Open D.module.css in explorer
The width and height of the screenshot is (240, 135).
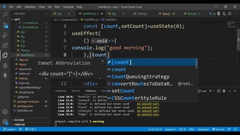tap(30, 27)
